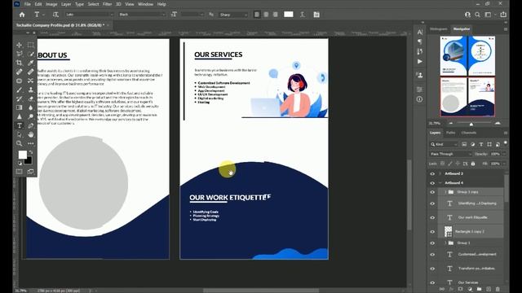Select the Eyedropper tool
This screenshot has height=293, width=522.
[31, 63]
